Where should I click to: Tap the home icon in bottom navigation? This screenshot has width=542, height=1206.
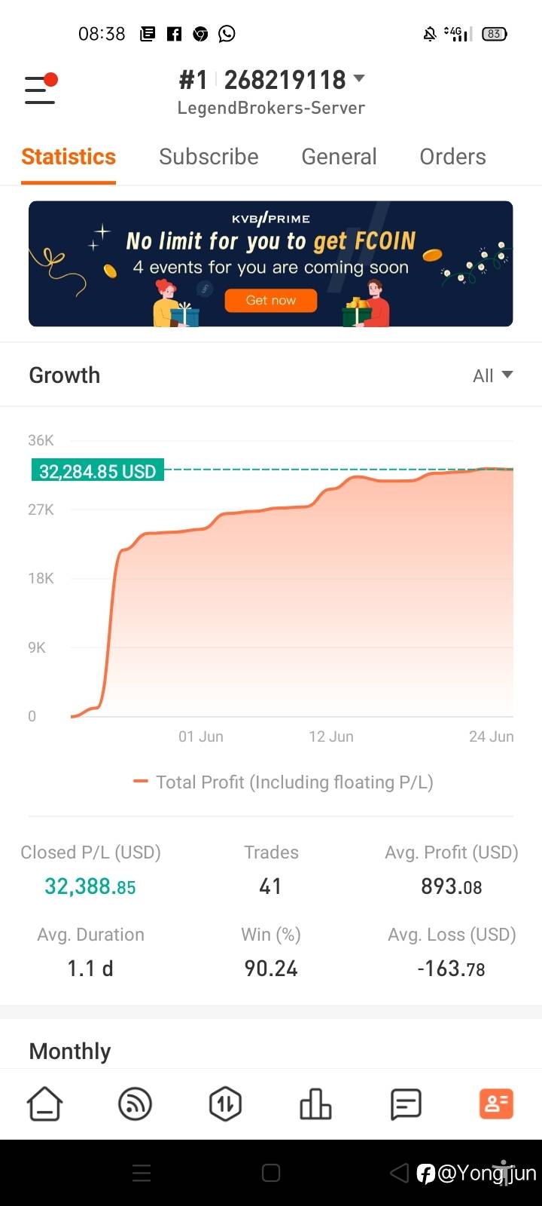(45, 1104)
